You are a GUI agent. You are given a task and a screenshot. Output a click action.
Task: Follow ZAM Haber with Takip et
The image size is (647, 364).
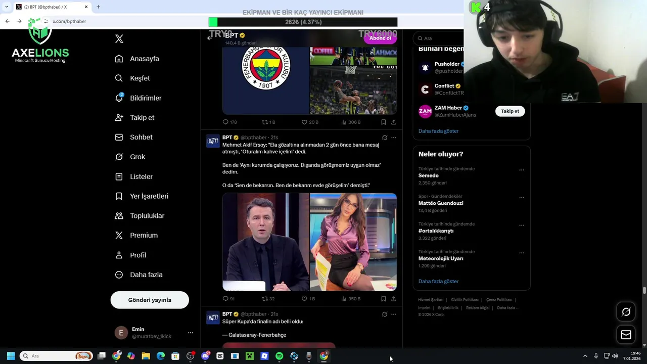point(510,111)
